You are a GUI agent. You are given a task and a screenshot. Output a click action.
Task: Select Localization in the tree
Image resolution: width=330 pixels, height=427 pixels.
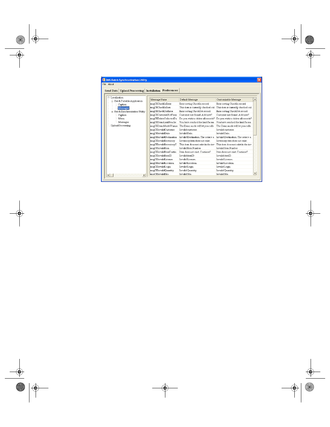117,98
